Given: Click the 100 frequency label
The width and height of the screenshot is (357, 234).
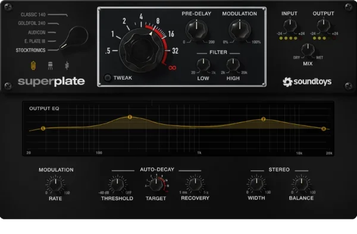Looking at the screenshot, I should pyautogui.click(x=99, y=153).
